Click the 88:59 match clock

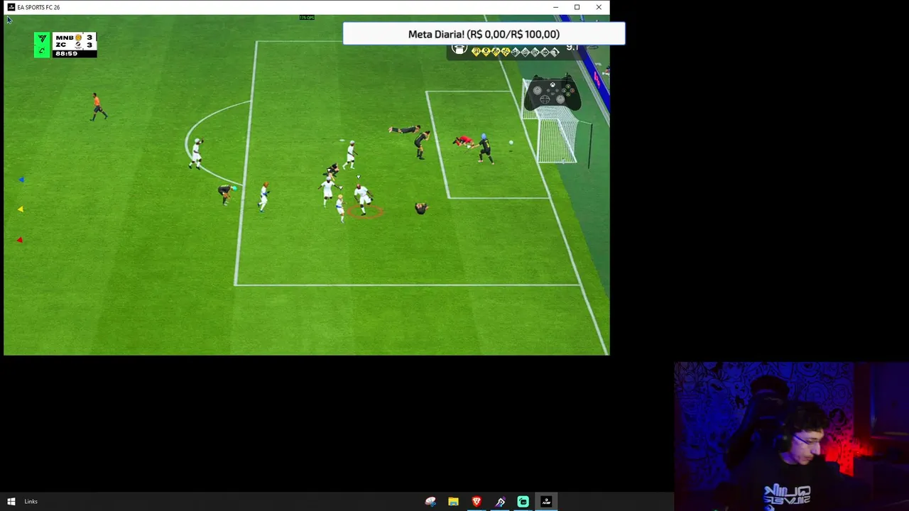tap(65, 53)
